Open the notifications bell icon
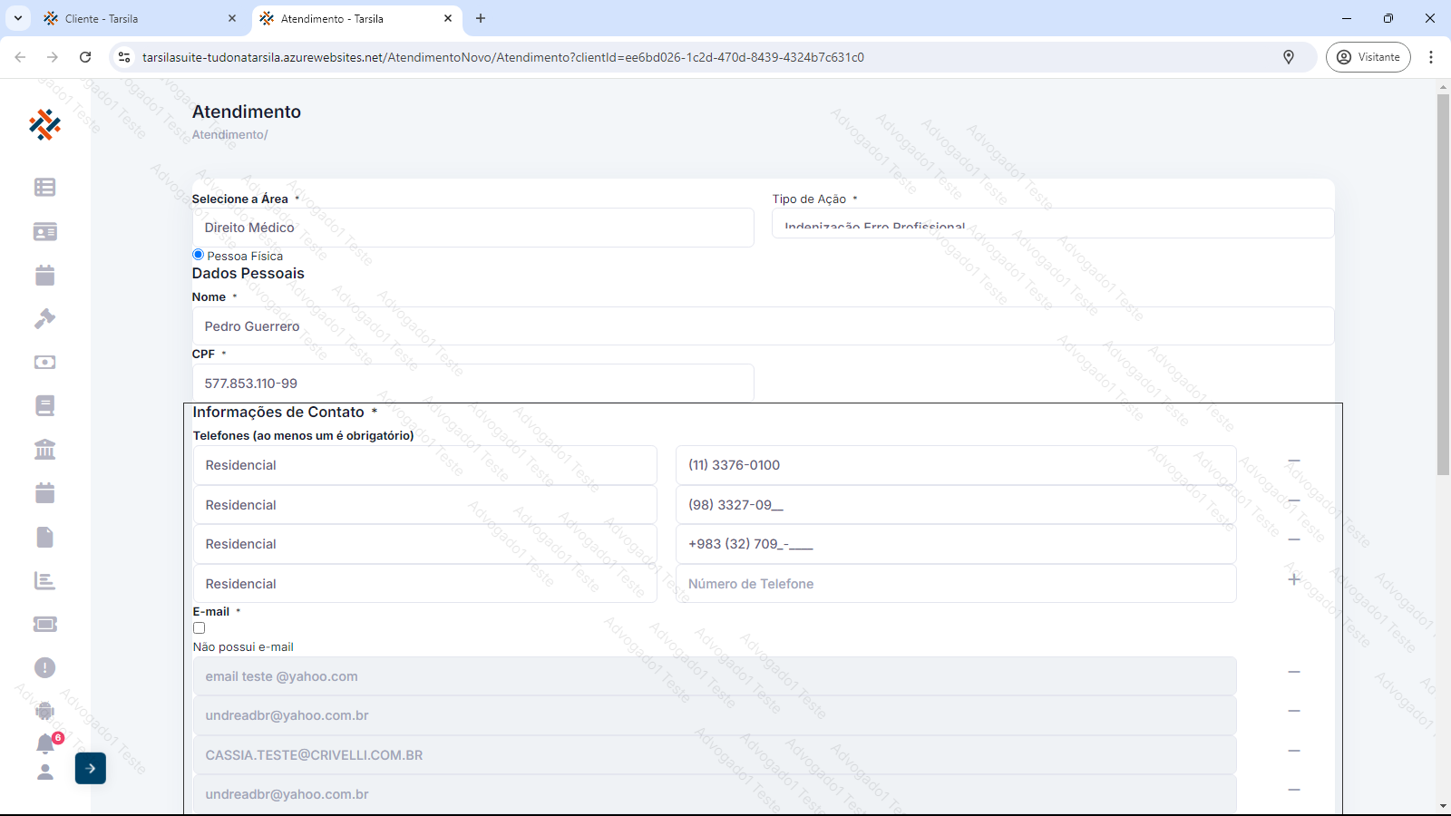The width and height of the screenshot is (1451, 816). point(45,744)
